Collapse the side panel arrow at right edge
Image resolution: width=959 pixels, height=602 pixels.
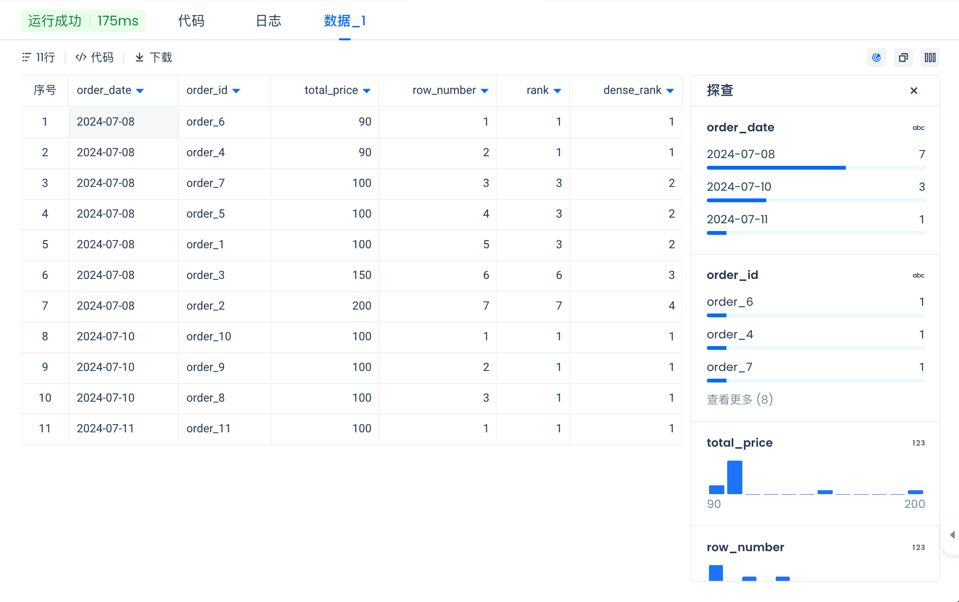[x=952, y=535]
